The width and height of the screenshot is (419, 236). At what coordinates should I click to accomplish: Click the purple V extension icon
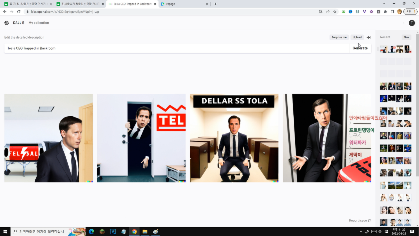click(x=364, y=12)
